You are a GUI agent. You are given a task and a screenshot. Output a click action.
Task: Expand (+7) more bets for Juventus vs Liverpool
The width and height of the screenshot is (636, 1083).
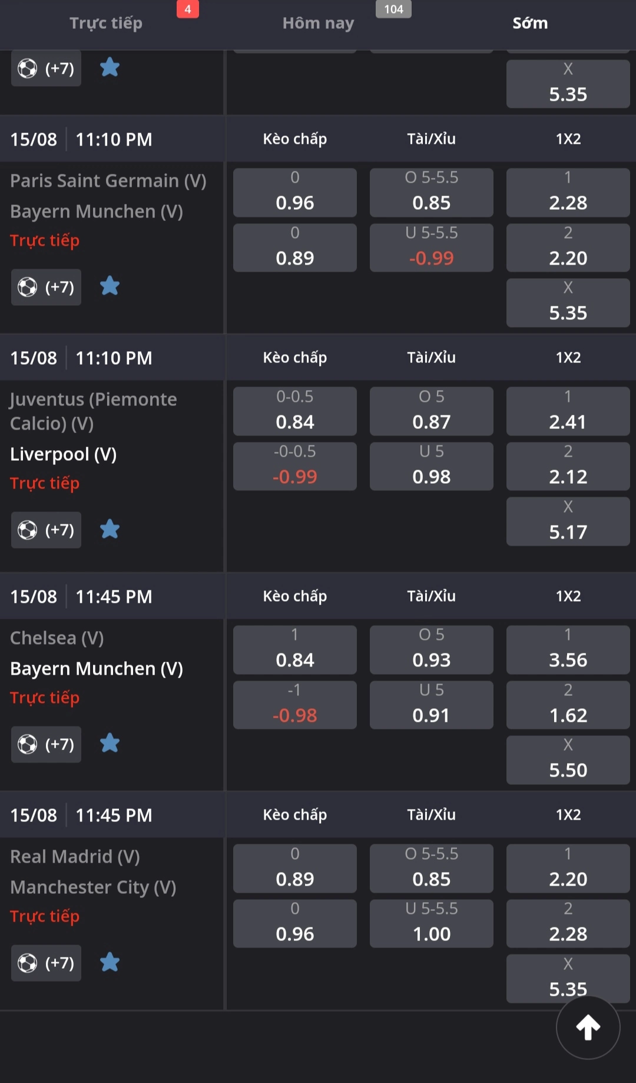pos(46,530)
